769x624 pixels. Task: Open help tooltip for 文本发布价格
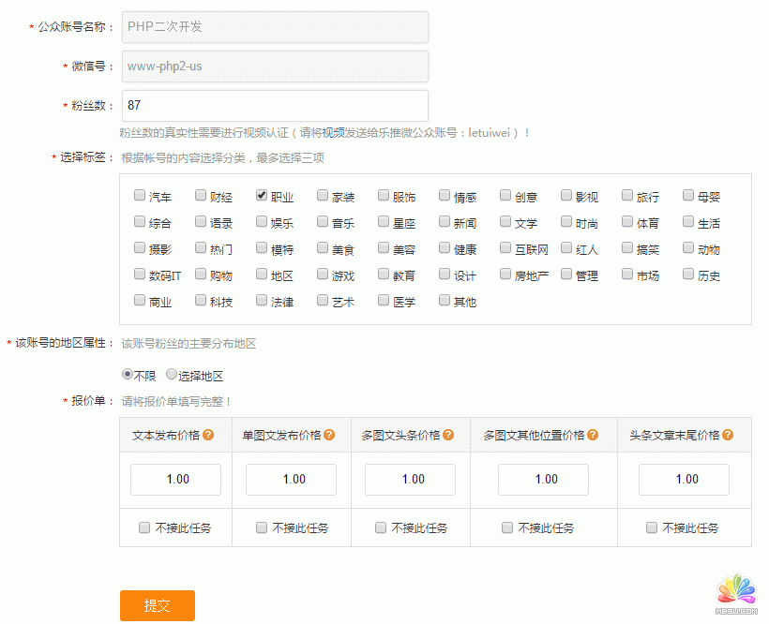[x=208, y=435]
